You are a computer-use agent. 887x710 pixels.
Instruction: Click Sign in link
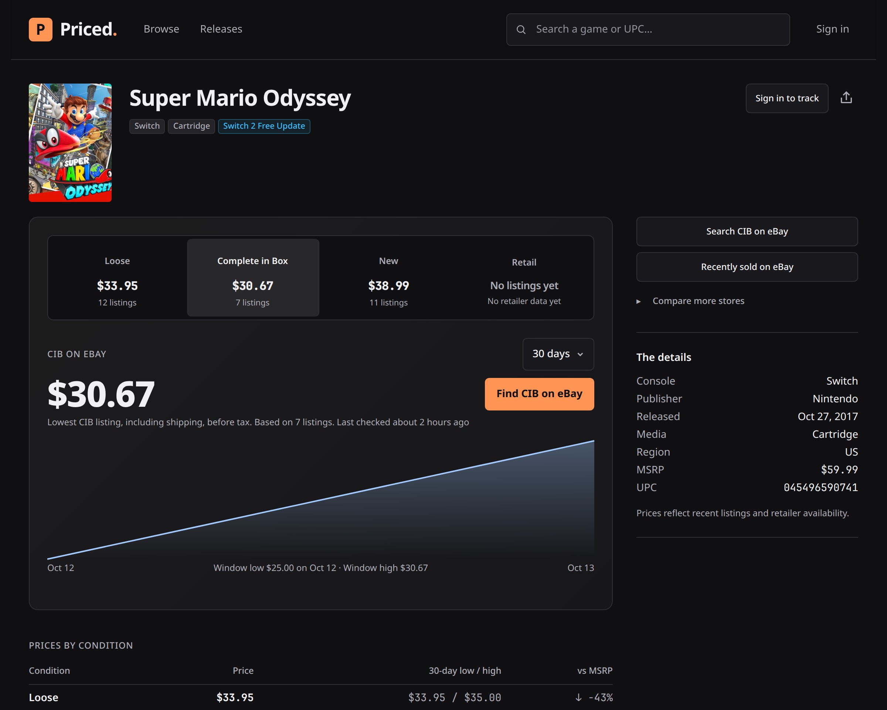[x=832, y=29]
